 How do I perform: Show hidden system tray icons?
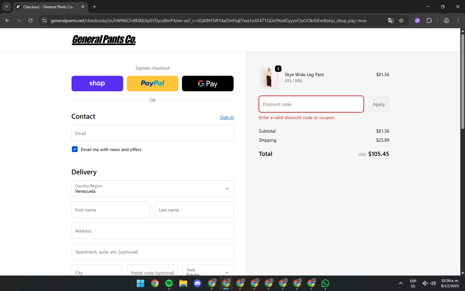point(401,283)
